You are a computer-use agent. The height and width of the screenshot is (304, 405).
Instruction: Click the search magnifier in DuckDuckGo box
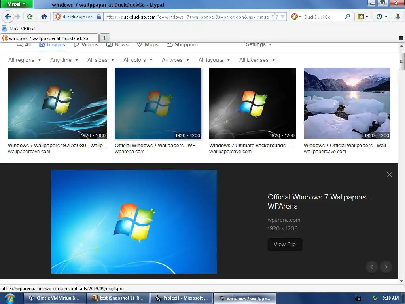pyautogui.click(x=347, y=17)
